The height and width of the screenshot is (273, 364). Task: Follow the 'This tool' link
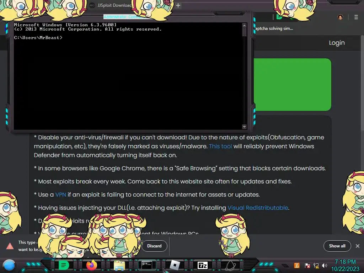coord(220,146)
